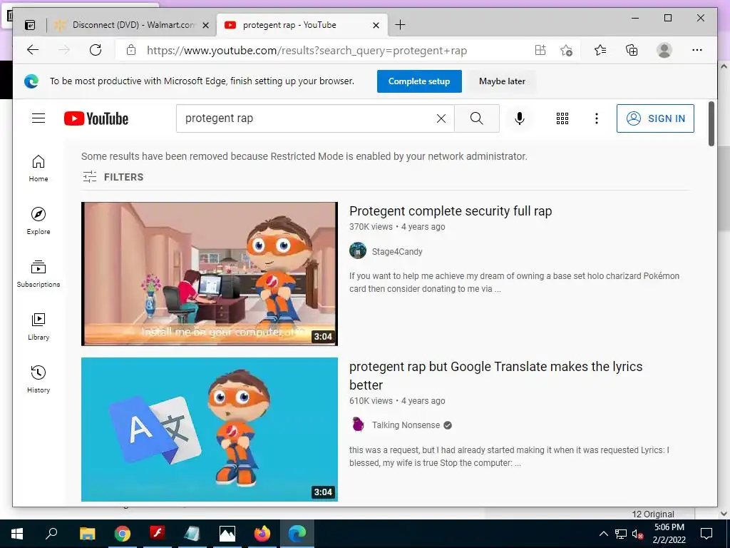Submit search with magnifier button

pos(477,118)
